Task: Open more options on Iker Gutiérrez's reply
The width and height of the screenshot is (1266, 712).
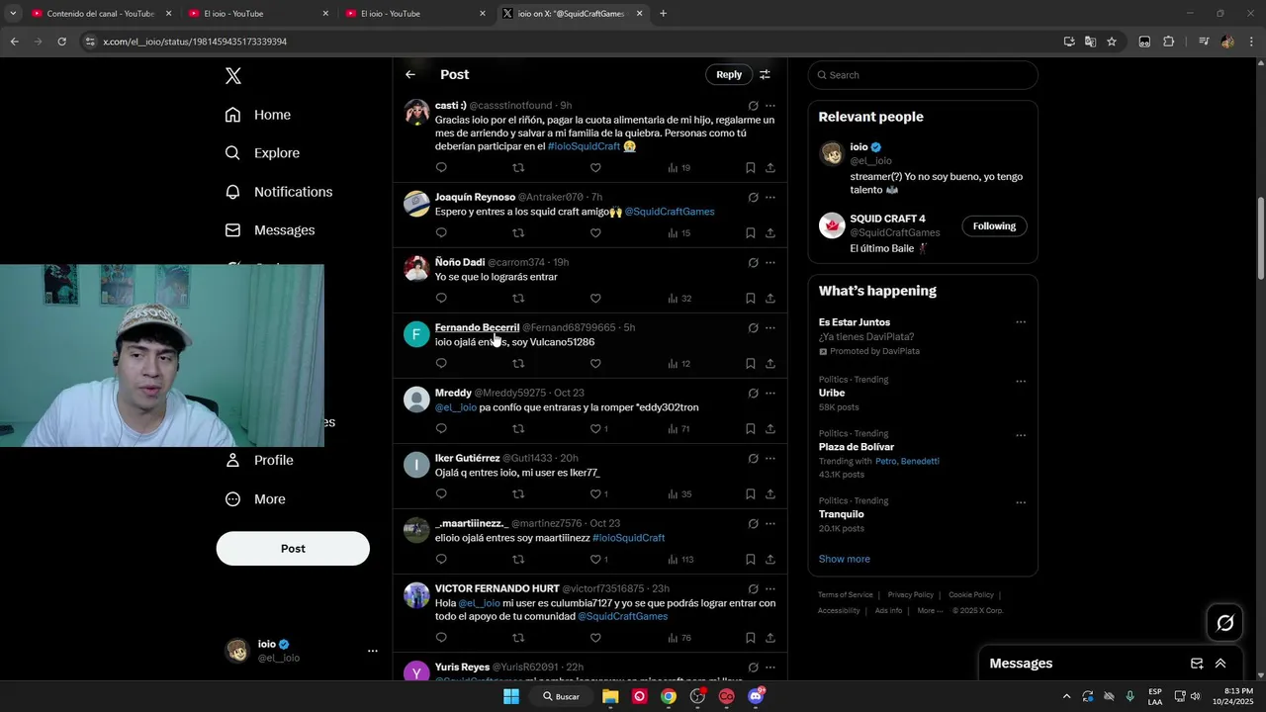Action: pos(770,459)
